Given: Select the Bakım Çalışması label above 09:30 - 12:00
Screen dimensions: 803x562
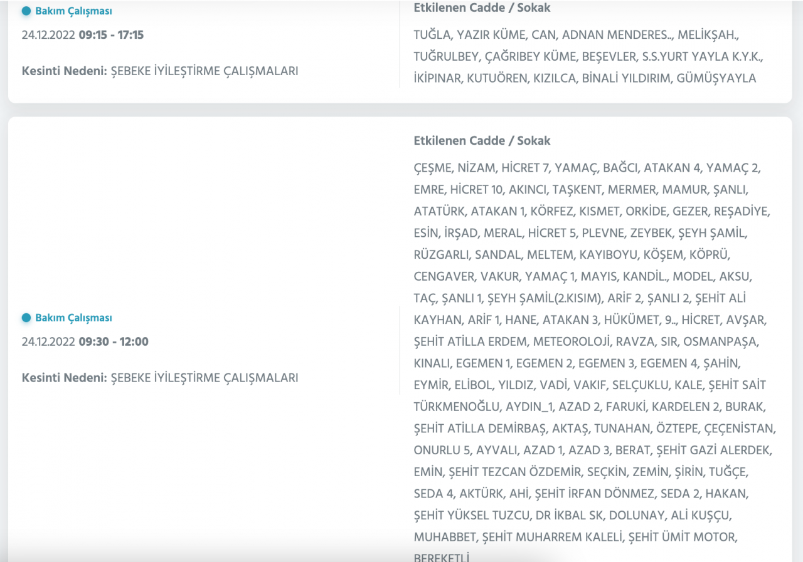Looking at the screenshot, I should (x=73, y=318).
